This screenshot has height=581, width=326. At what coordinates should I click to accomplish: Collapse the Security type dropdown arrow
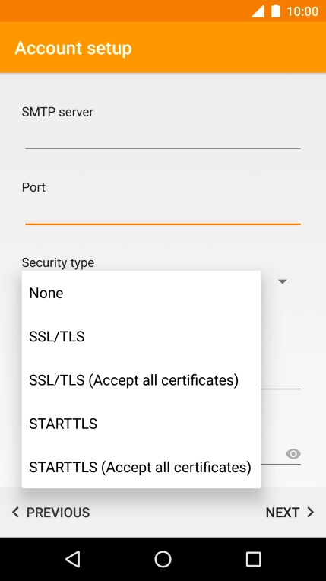(283, 281)
